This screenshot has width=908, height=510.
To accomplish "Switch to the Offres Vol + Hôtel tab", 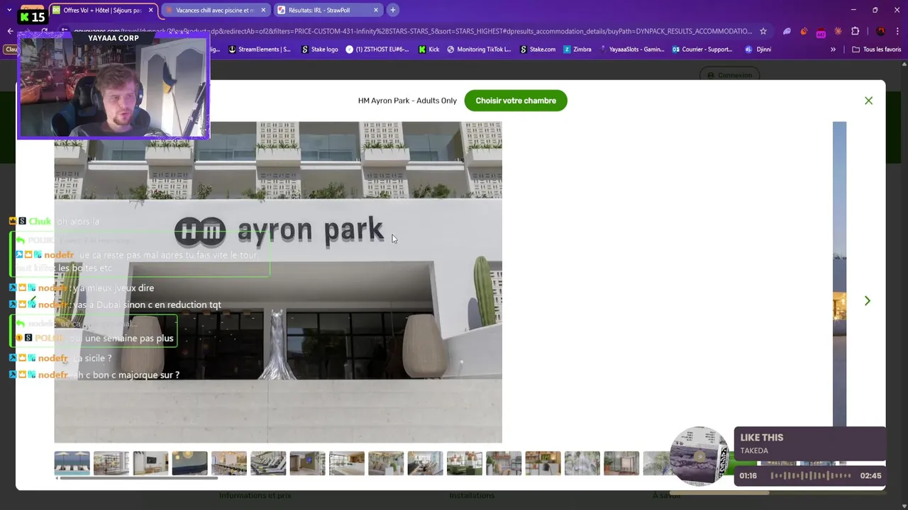I will (x=101, y=10).
